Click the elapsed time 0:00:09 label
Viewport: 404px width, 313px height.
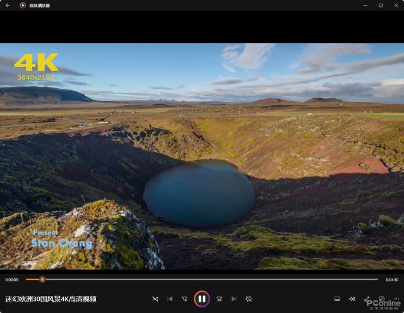(x=12, y=280)
